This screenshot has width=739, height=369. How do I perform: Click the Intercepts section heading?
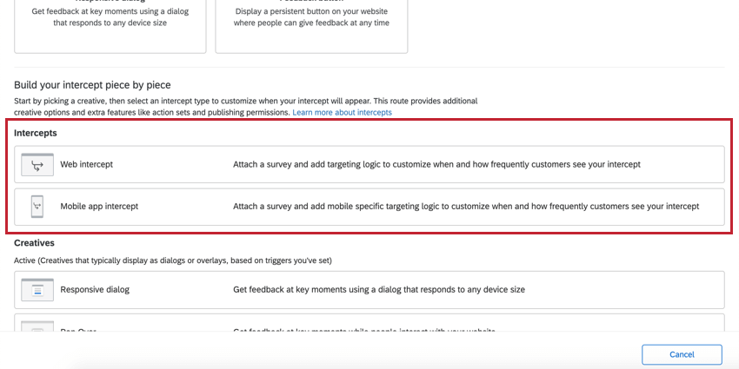coord(36,133)
